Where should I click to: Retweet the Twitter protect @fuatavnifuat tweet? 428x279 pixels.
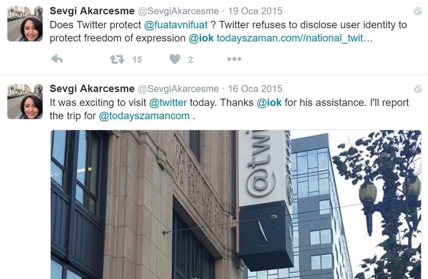coord(117,59)
